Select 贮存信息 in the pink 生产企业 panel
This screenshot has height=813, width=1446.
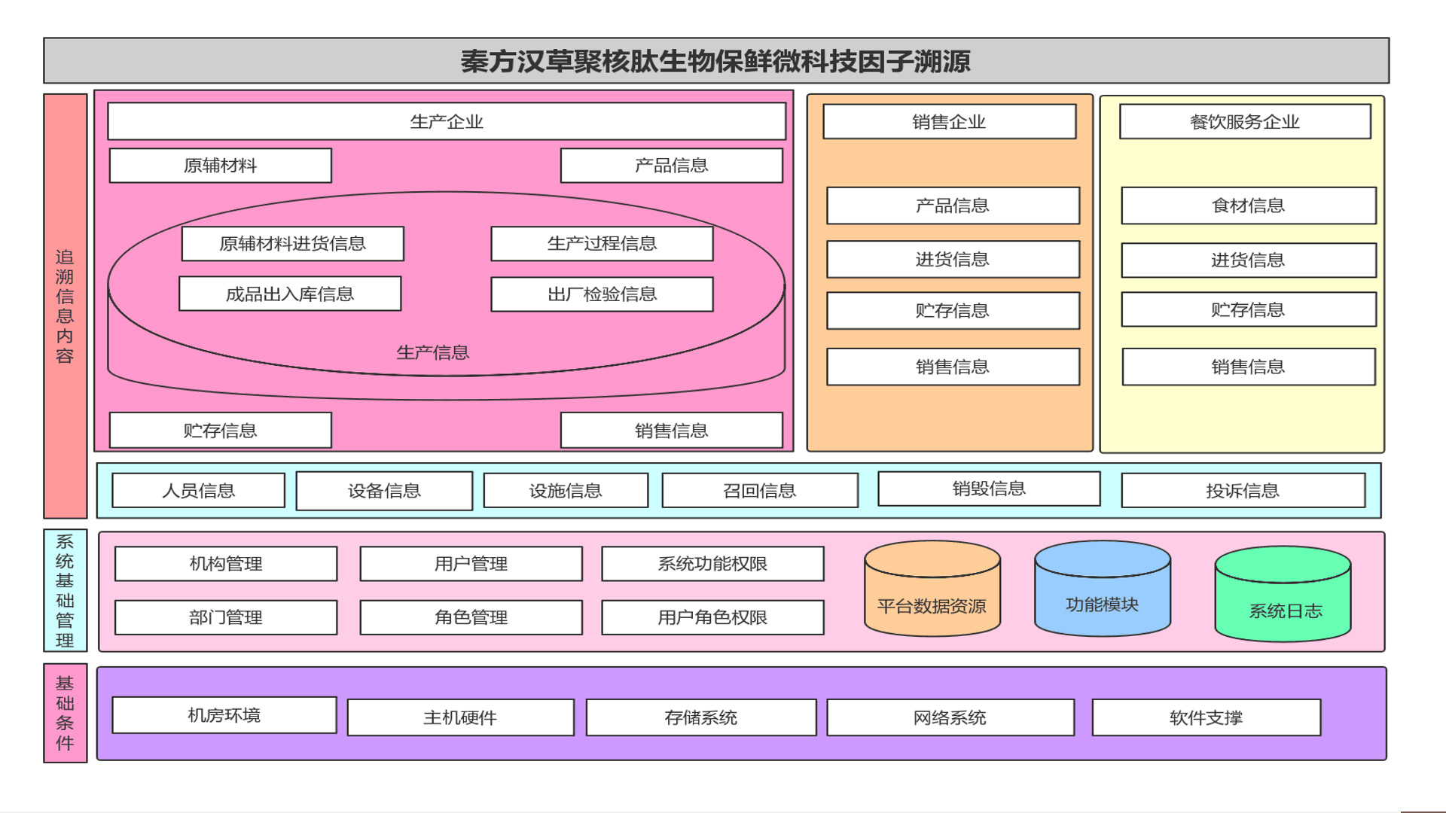tap(221, 431)
